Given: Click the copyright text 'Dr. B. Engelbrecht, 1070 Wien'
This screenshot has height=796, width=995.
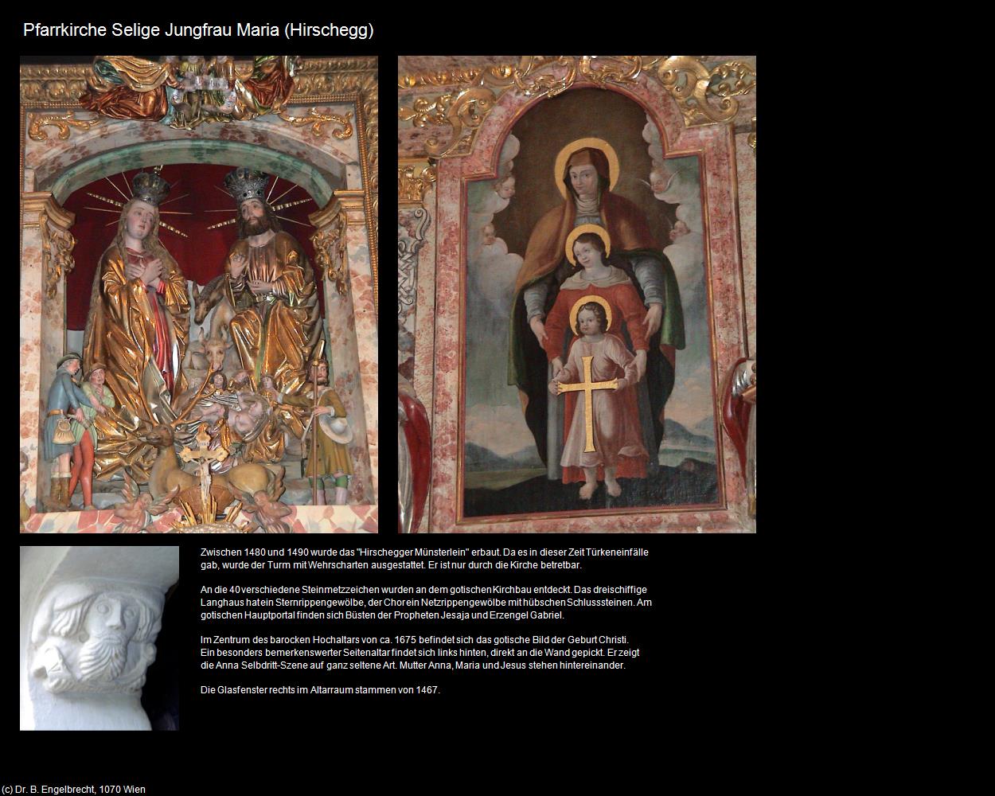Looking at the screenshot, I should point(80,790).
